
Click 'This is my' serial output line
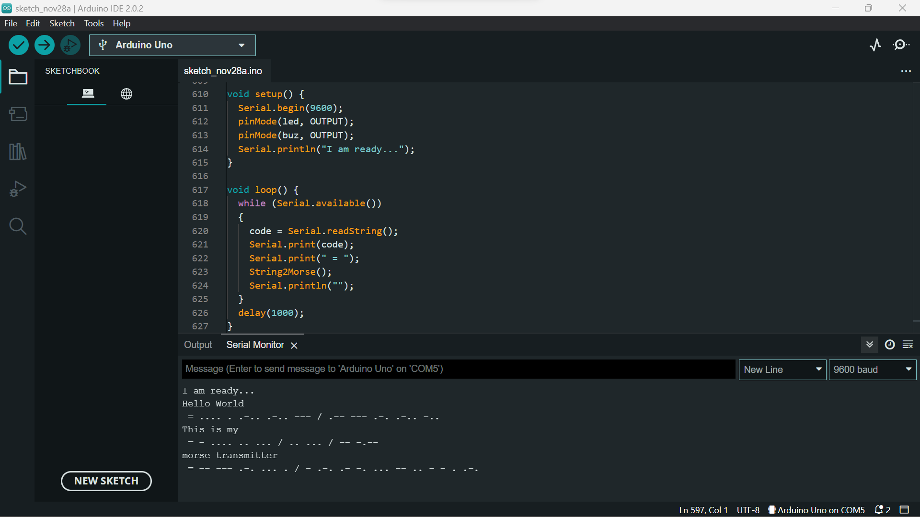(210, 429)
